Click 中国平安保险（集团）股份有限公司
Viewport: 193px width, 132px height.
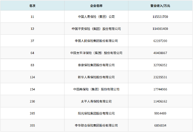coord(96,29)
